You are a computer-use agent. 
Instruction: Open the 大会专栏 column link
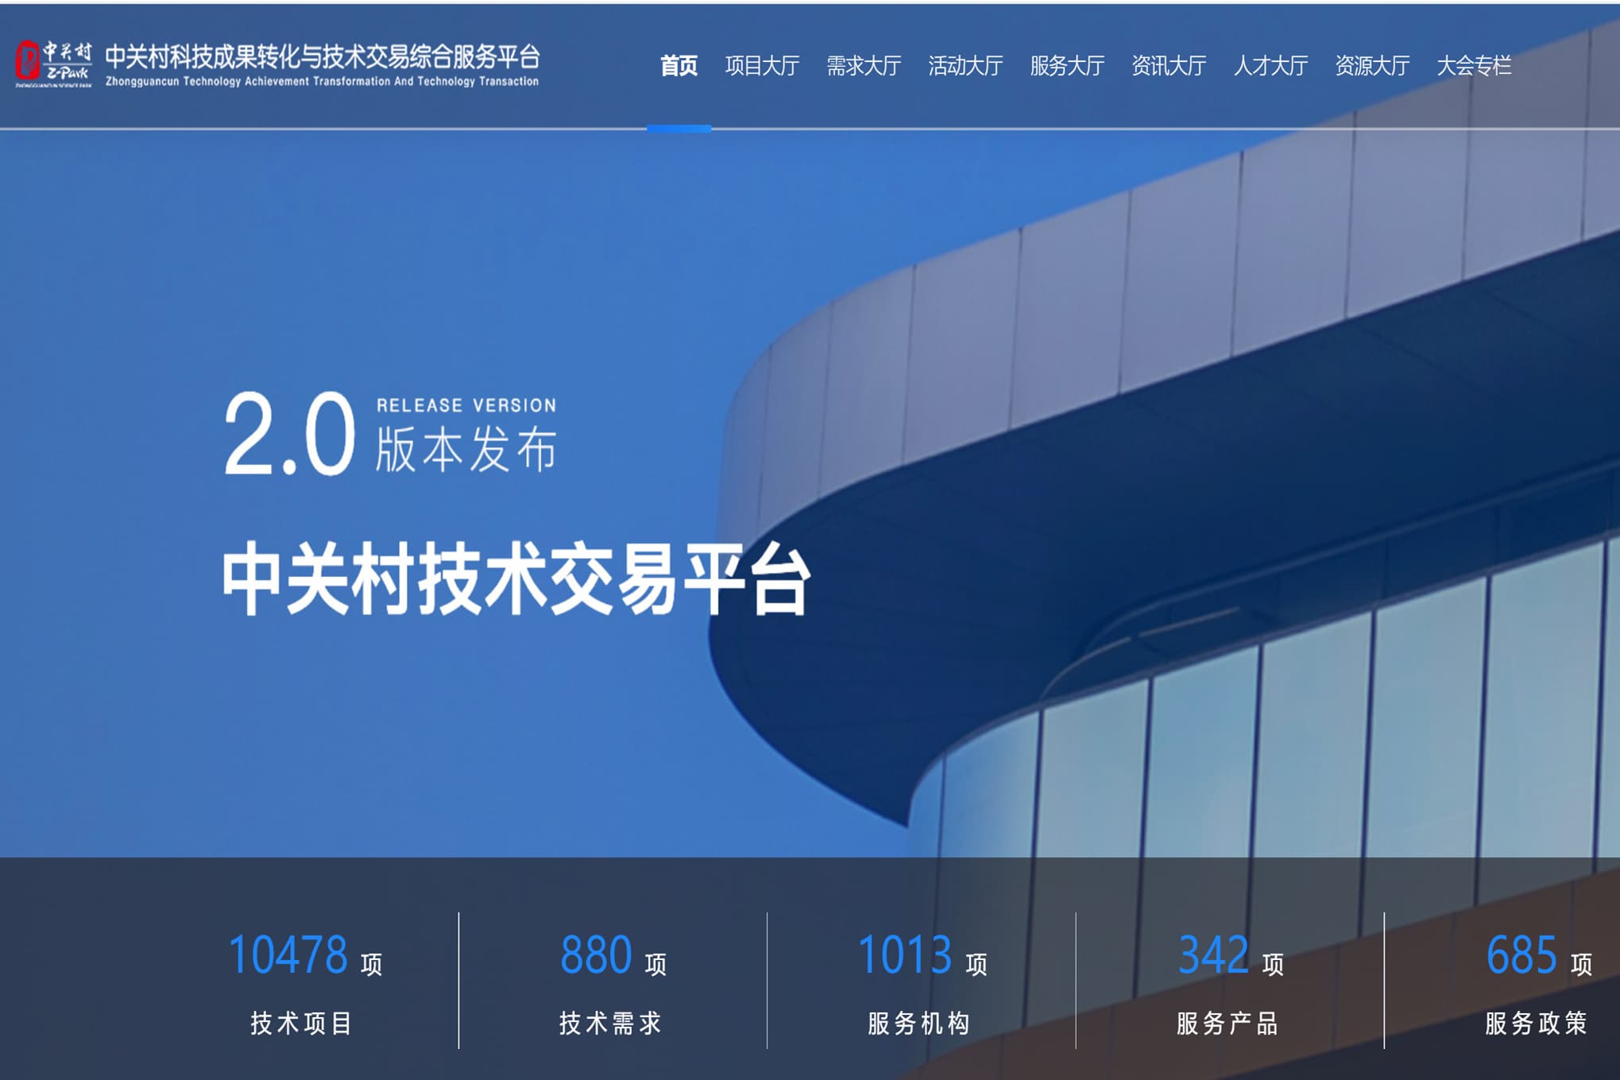pyautogui.click(x=1474, y=66)
